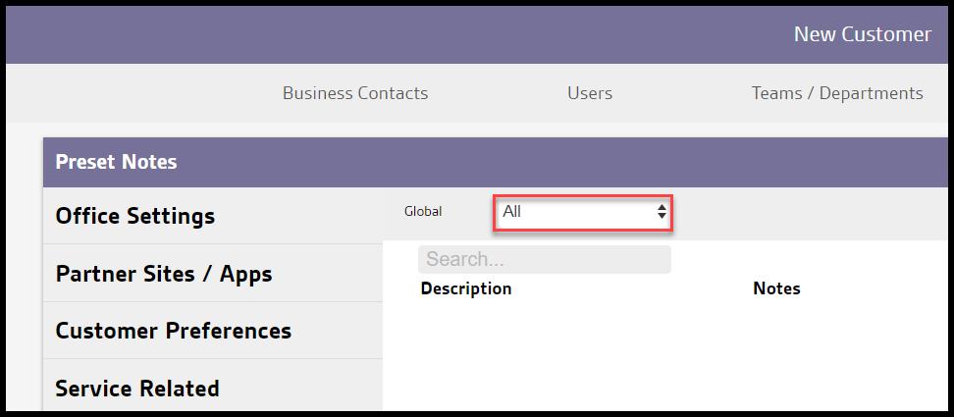954x417 pixels.
Task: Open the Business Contacts tab
Action: 355,93
